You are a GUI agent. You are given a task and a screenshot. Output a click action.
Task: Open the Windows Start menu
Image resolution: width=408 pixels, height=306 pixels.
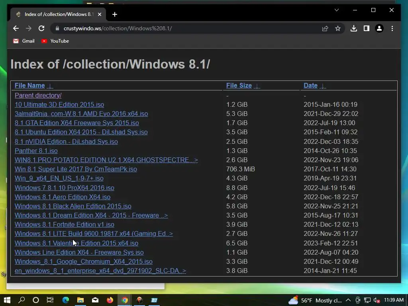pyautogui.click(x=7, y=300)
